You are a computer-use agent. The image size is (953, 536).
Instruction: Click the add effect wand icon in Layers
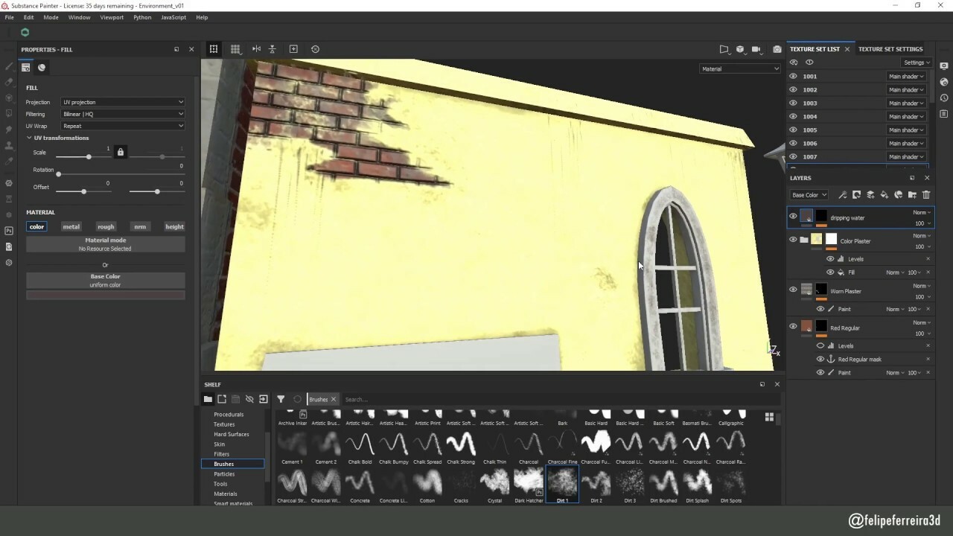(843, 194)
